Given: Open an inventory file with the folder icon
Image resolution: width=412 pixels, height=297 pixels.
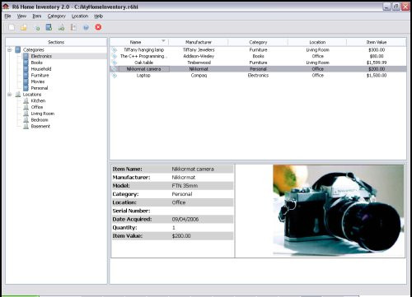Looking at the screenshot, I should pos(24,27).
